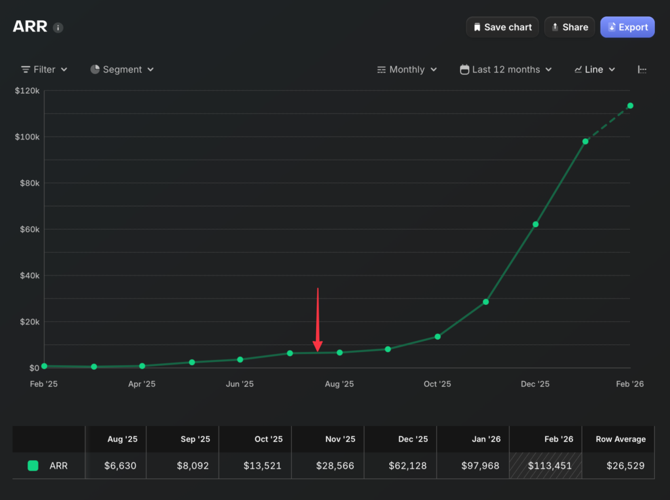This screenshot has height=500, width=670.
Task: Change the Monthly interval dropdown
Action: click(407, 69)
